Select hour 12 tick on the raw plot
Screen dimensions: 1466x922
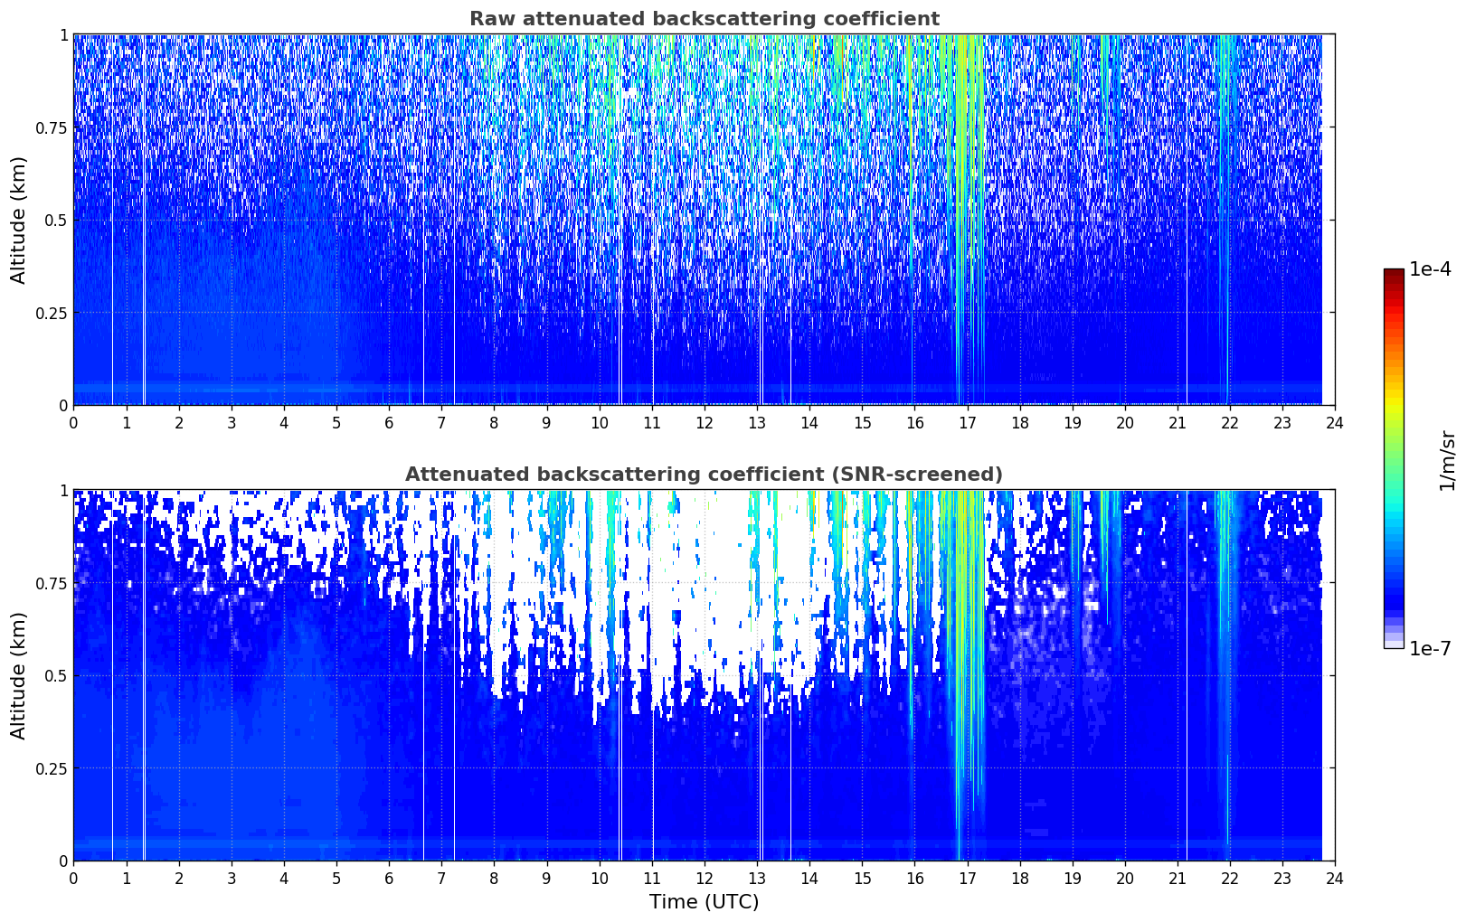pos(705,423)
